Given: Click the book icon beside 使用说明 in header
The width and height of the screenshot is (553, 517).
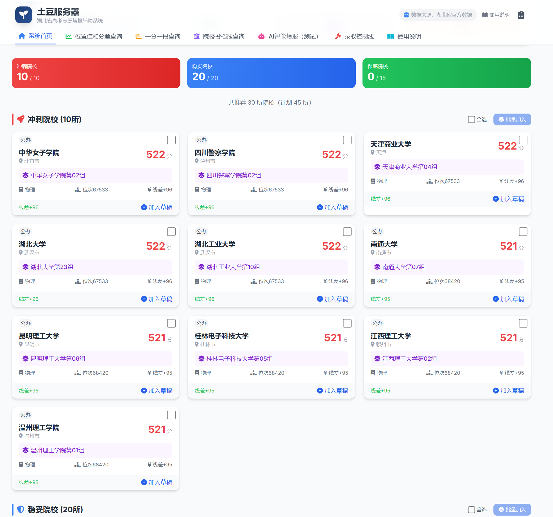Looking at the screenshot, I should tap(485, 15).
